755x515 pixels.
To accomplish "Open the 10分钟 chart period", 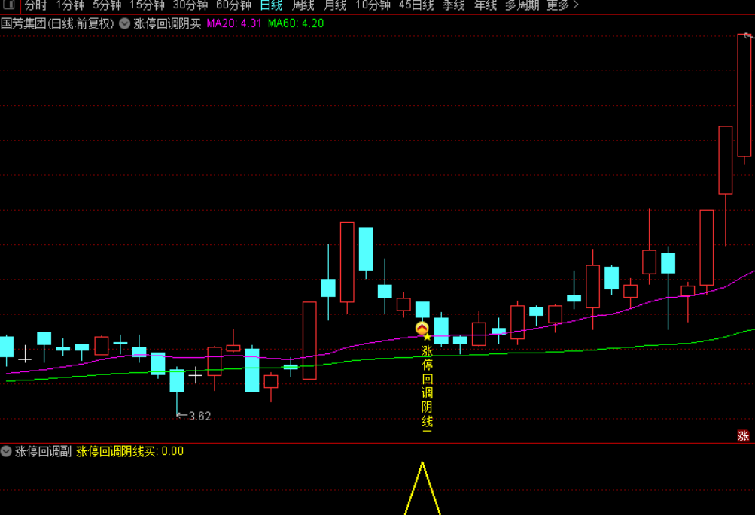I will pyautogui.click(x=373, y=6).
